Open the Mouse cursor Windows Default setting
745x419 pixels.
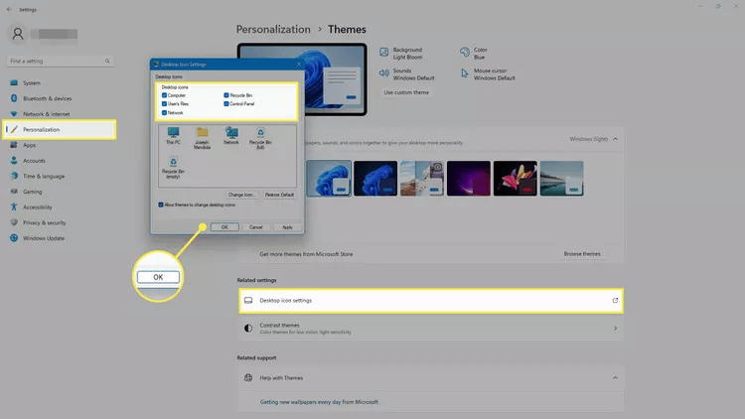click(x=488, y=74)
